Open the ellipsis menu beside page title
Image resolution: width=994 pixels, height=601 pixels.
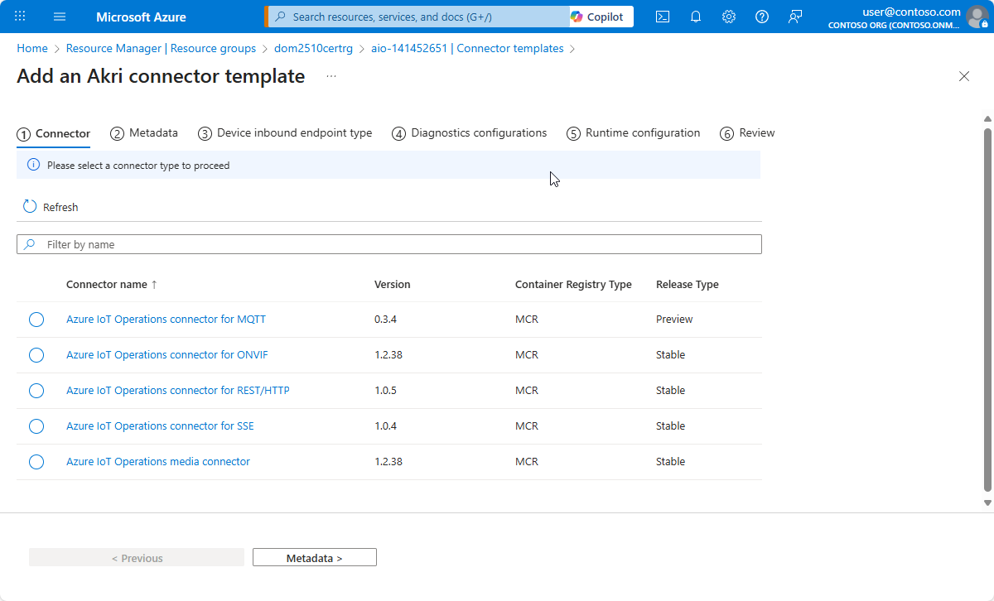[331, 75]
